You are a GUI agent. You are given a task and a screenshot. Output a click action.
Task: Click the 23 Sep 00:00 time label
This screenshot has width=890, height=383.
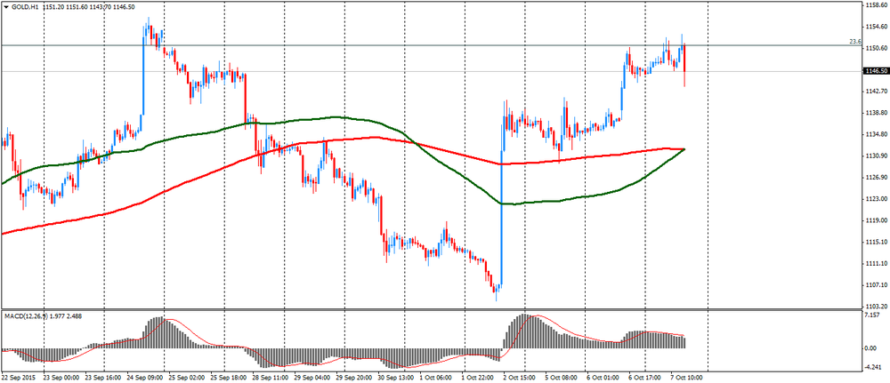click(x=62, y=376)
